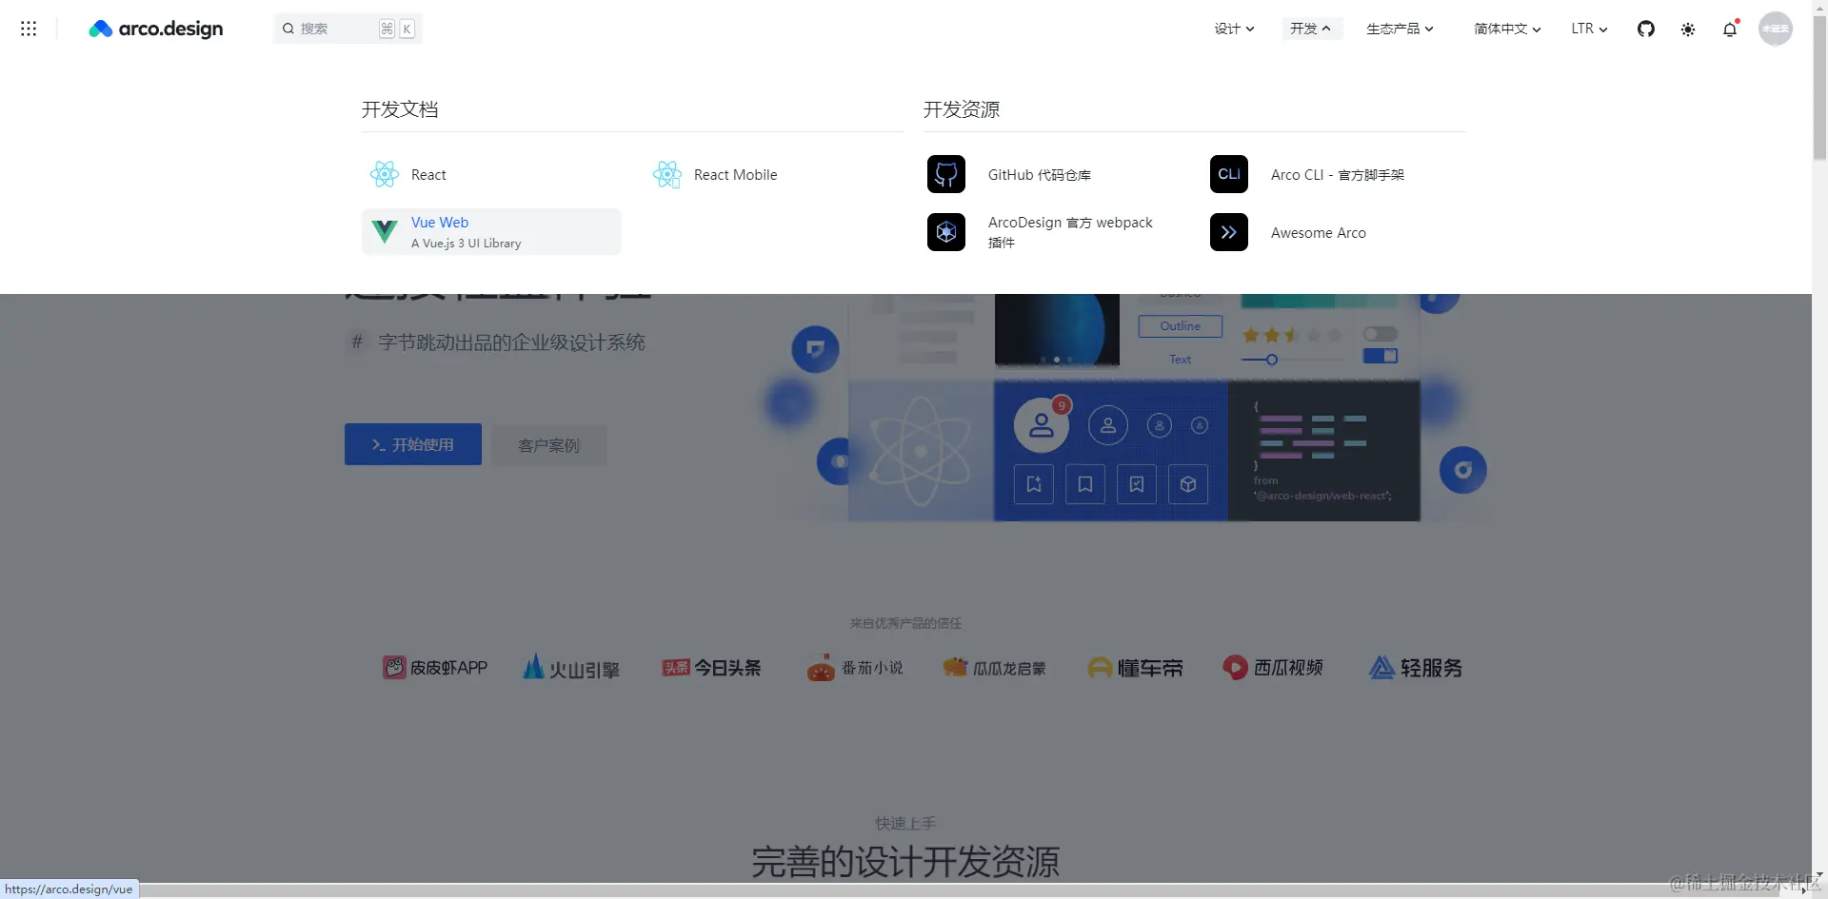Click the Outline button in the preview

click(1181, 326)
